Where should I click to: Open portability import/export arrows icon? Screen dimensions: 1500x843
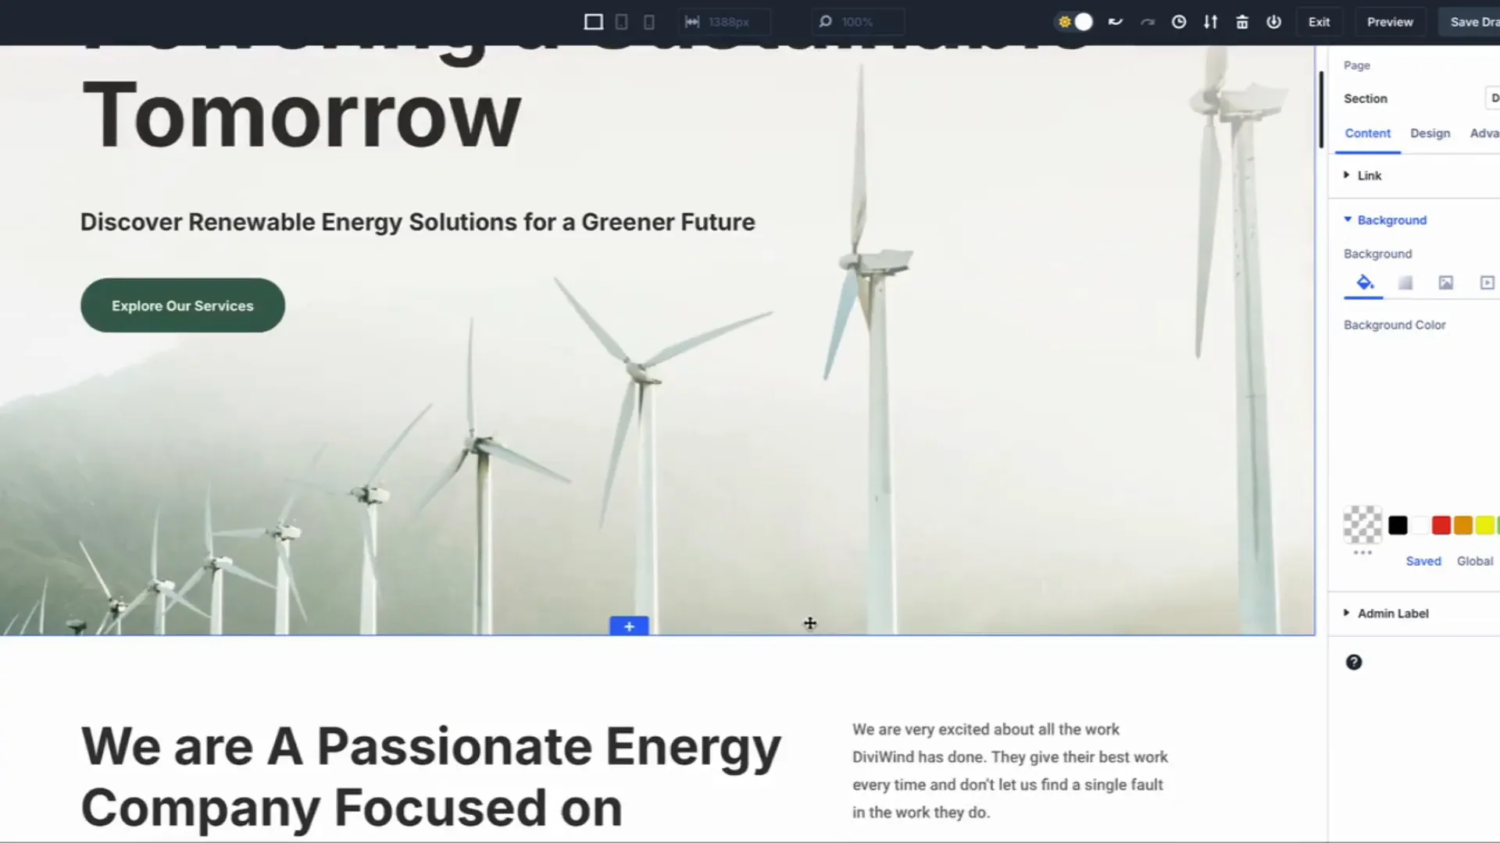pos(1210,22)
